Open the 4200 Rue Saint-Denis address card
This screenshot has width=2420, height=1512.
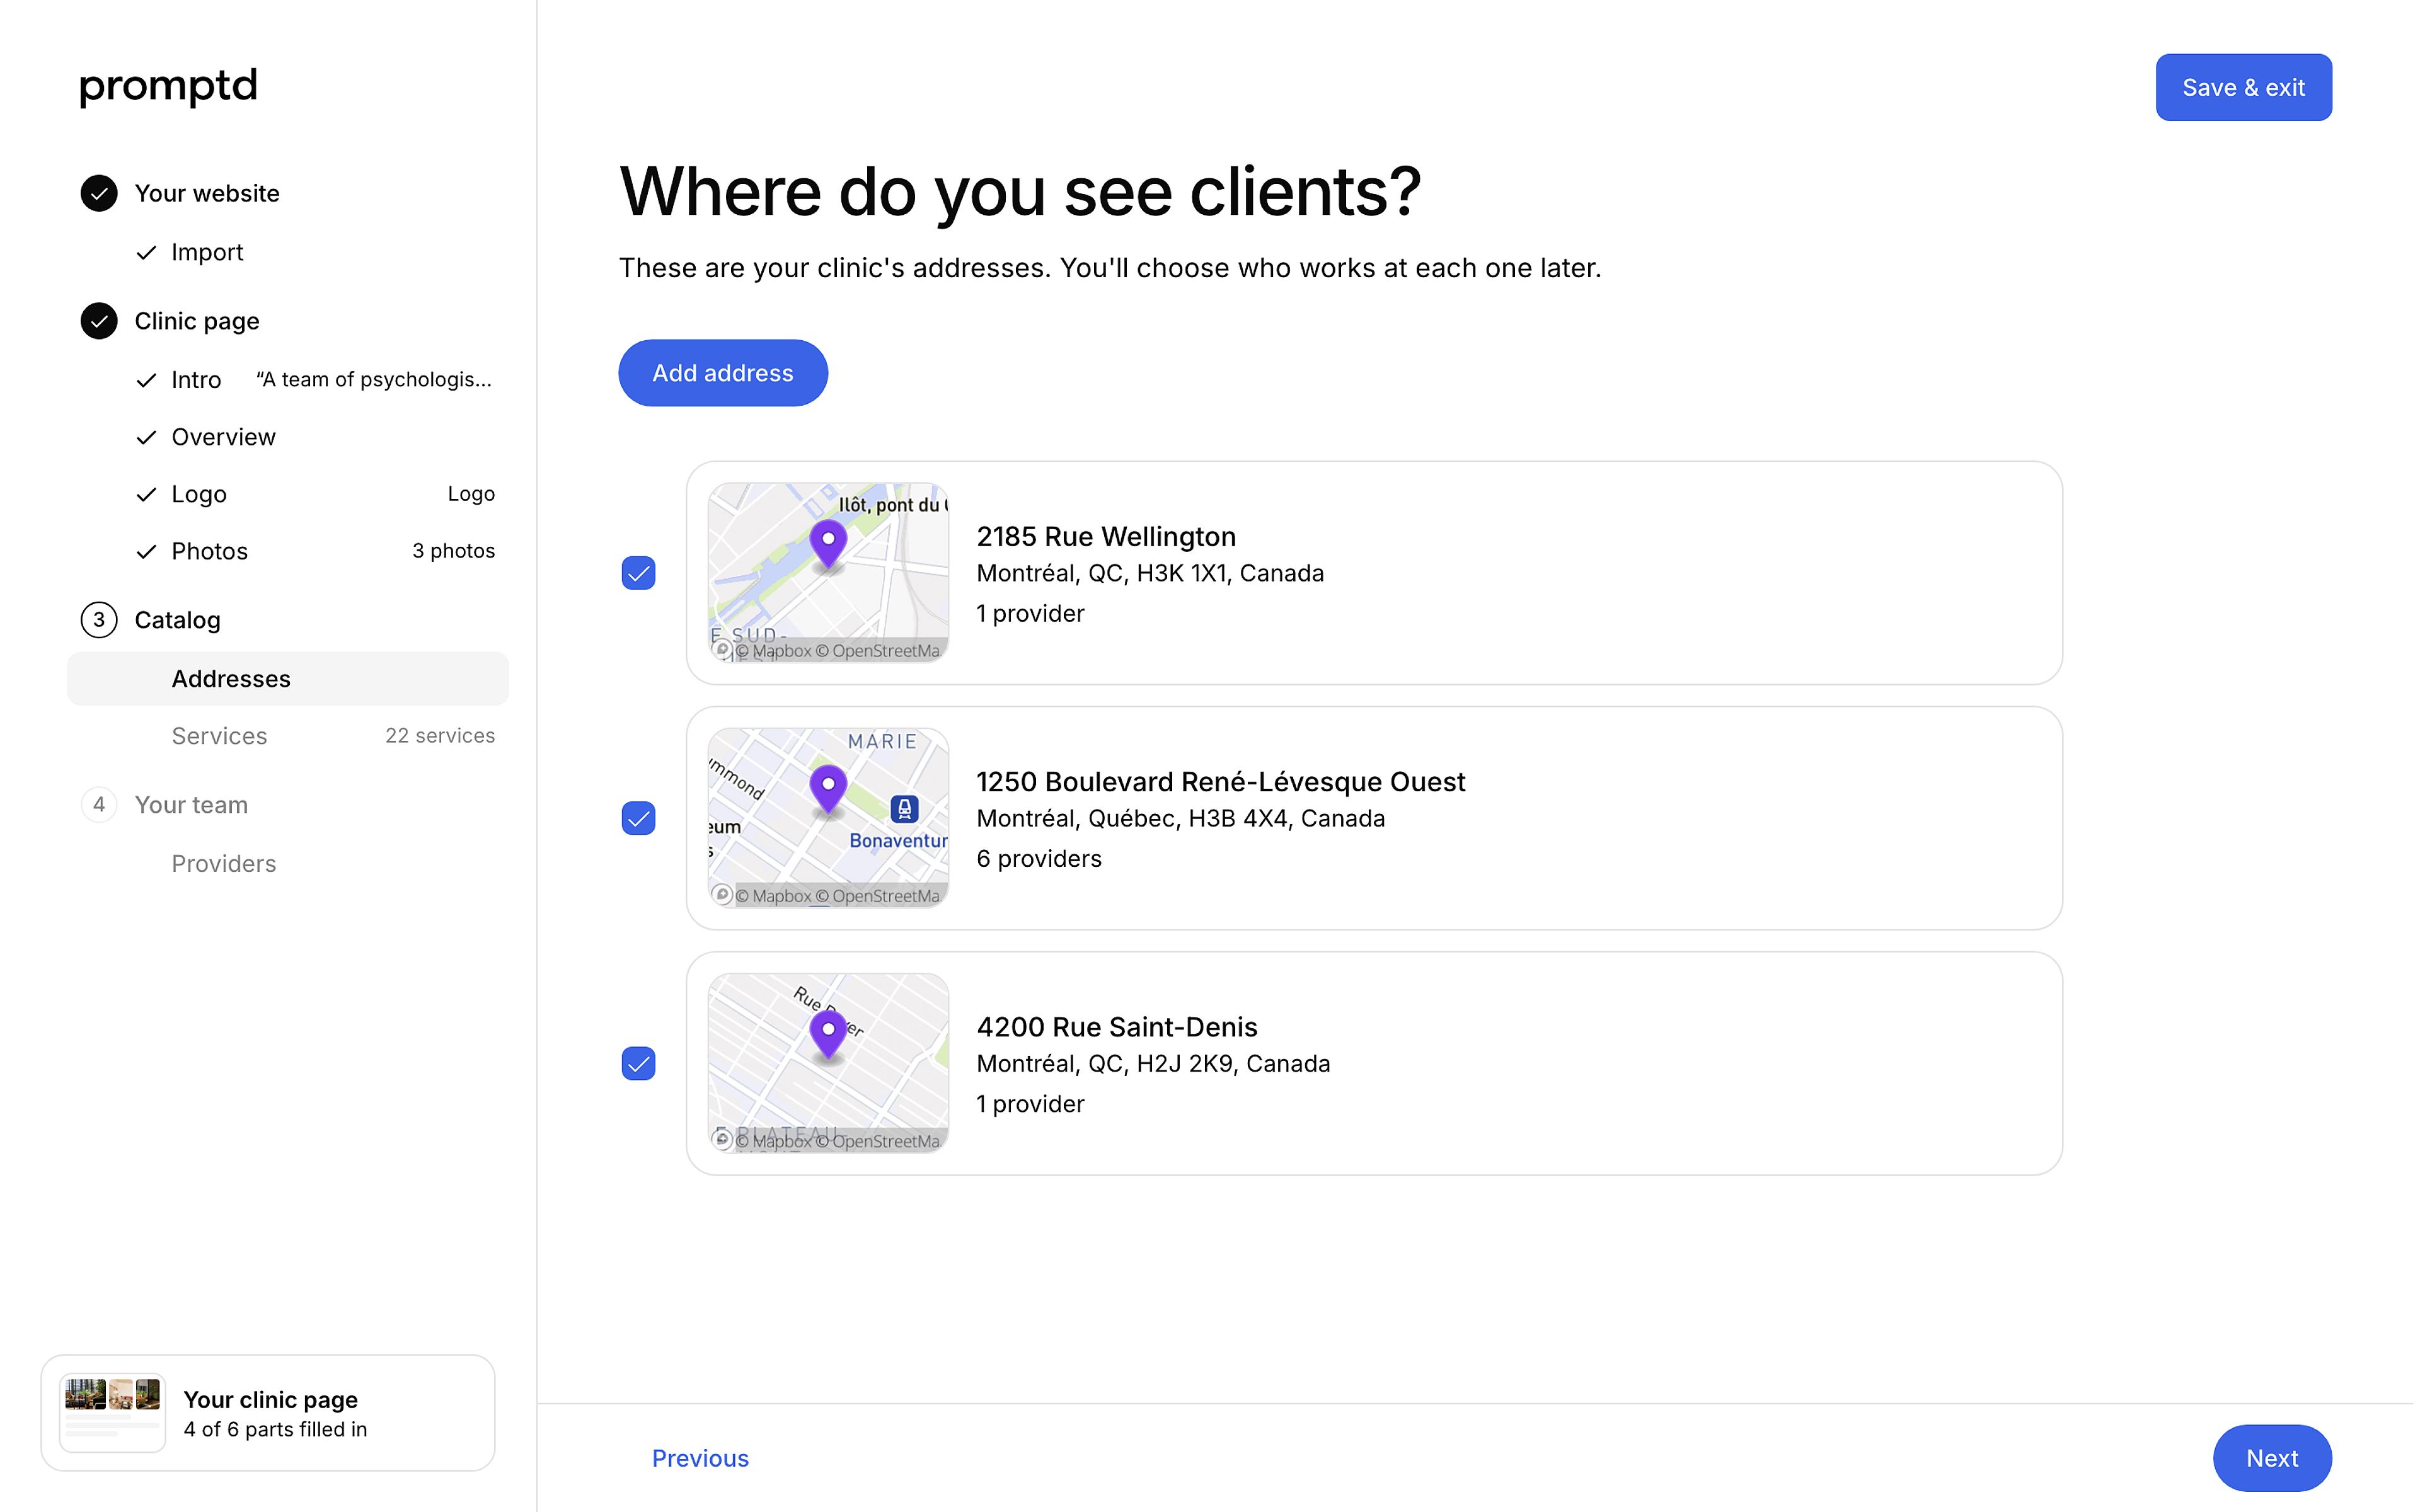[x=1374, y=1063]
